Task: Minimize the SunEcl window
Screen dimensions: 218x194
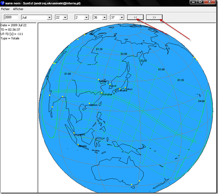Action: (193, 2)
